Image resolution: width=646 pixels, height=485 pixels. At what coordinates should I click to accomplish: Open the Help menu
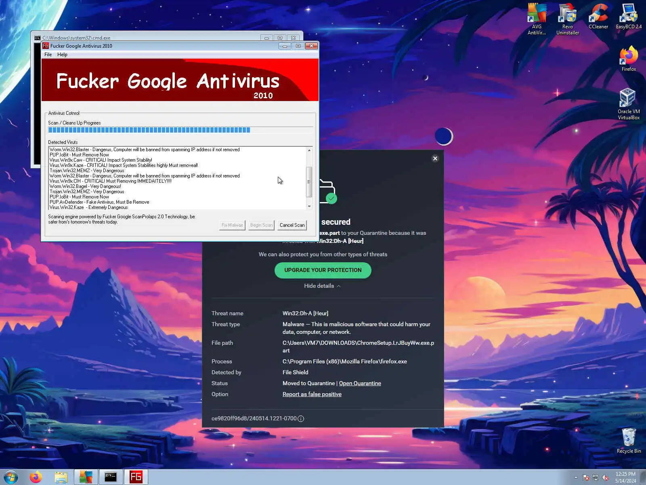point(62,55)
